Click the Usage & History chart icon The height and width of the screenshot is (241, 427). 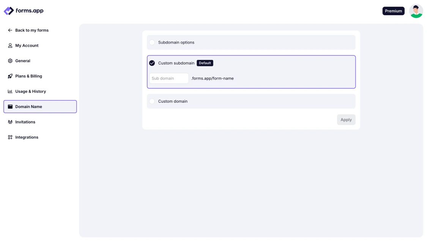10,91
